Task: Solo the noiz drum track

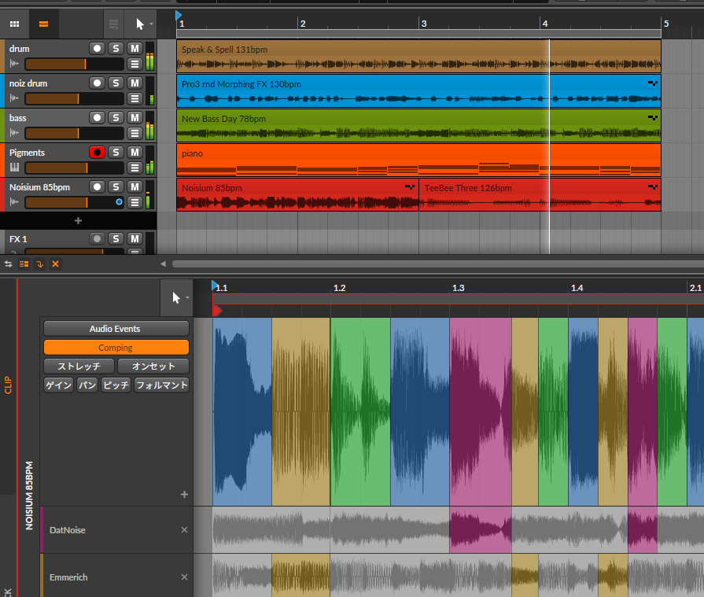Action: (116, 83)
